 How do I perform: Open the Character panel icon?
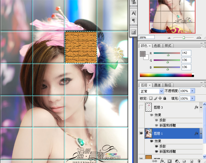point(133,13)
